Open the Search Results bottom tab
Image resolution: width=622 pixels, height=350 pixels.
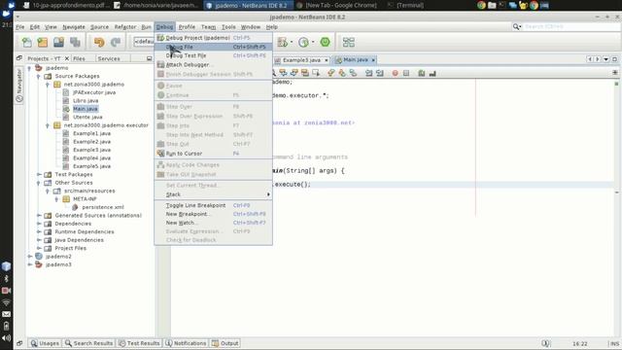tap(89, 343)
